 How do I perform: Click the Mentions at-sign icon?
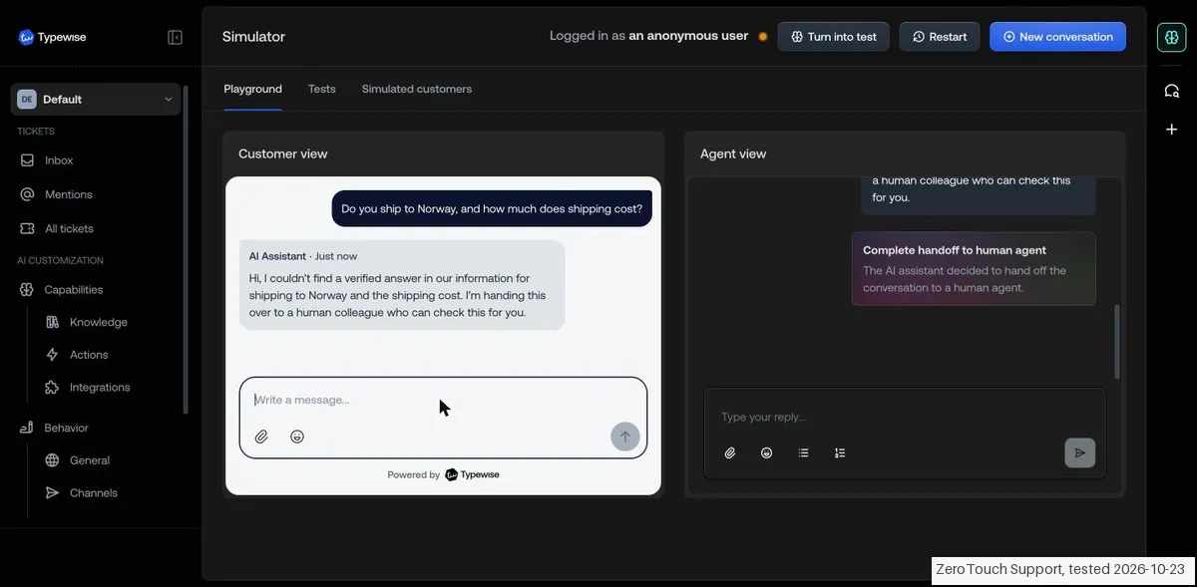(27, 194)
